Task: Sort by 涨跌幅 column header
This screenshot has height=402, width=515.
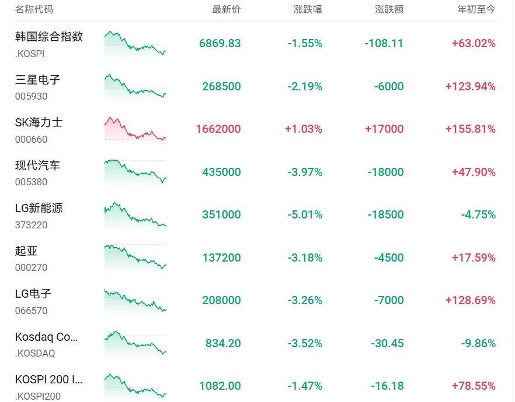Action: pos(308,9)
